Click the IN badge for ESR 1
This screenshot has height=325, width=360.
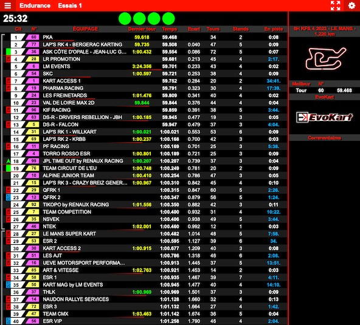[x=9, y=278]
